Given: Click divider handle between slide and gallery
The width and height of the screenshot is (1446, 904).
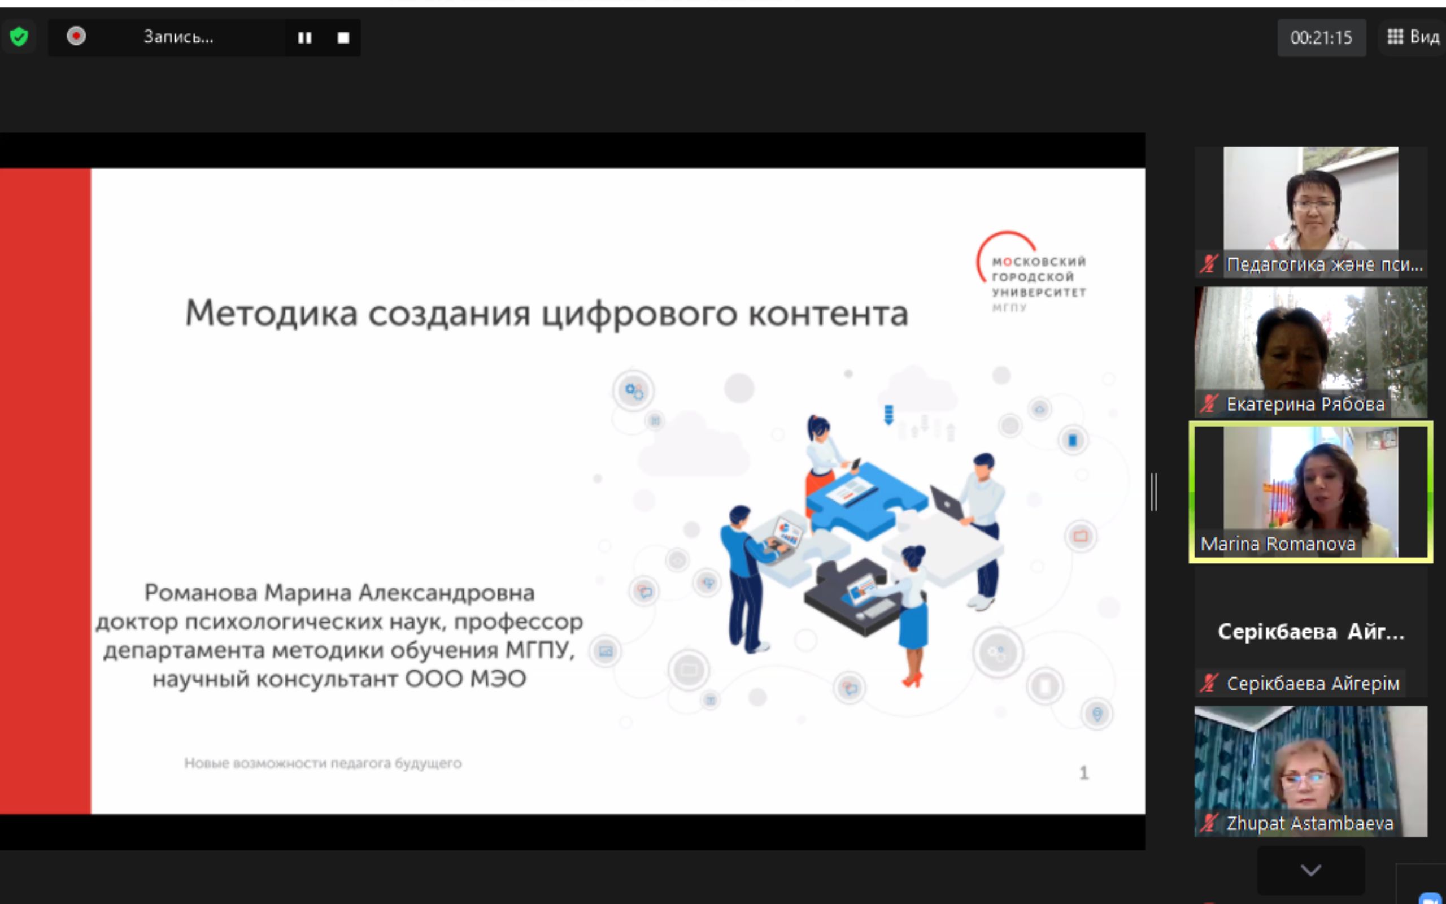Looking at the screenshot, I should (x=1154, y=492).
